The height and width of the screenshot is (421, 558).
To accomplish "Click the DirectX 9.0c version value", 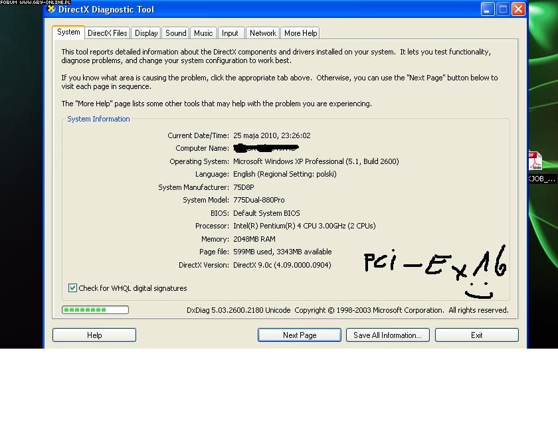I will tap(282, 265).
